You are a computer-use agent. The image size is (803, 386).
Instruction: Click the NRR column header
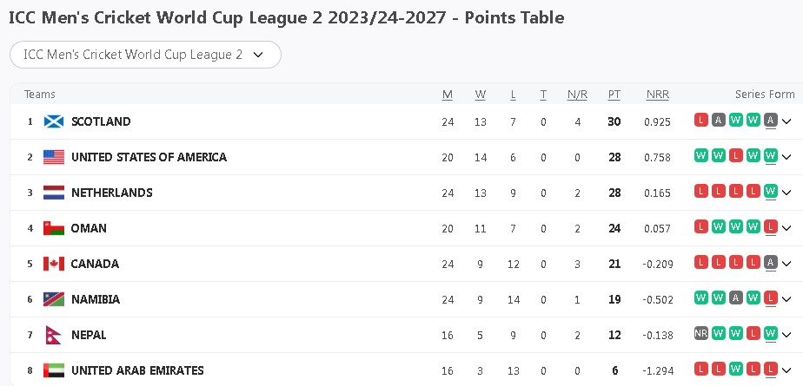click(657, 95)
